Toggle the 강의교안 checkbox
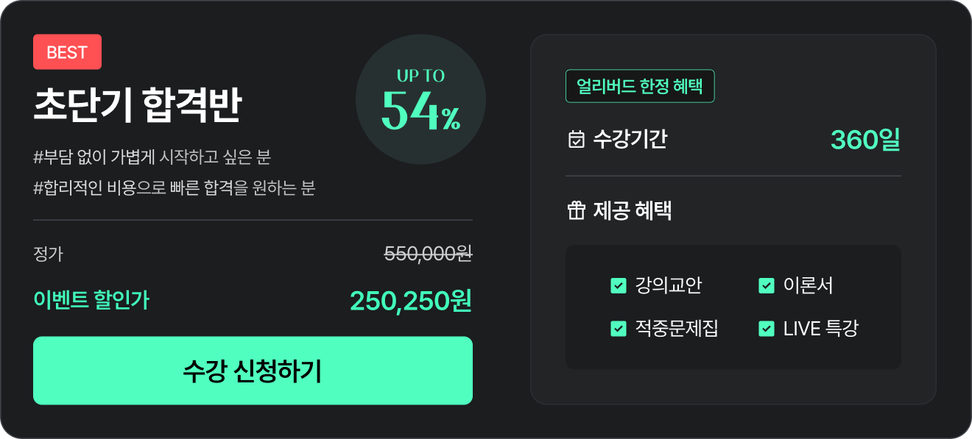Image resolution: width=972 pixels, height=439 pixels. pos(619,285)
